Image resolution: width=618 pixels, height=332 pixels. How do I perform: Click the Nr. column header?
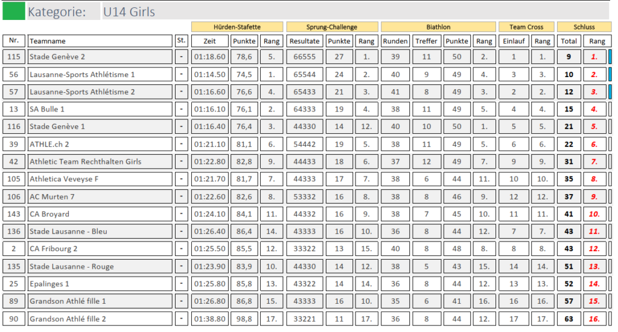[x=14, y=41]
